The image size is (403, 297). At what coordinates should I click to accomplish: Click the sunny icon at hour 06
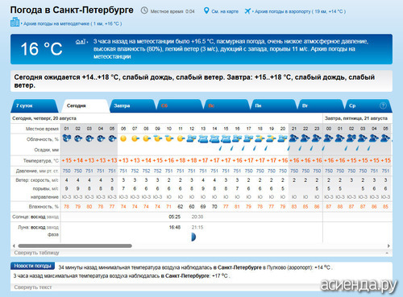(x=123, y=138)
